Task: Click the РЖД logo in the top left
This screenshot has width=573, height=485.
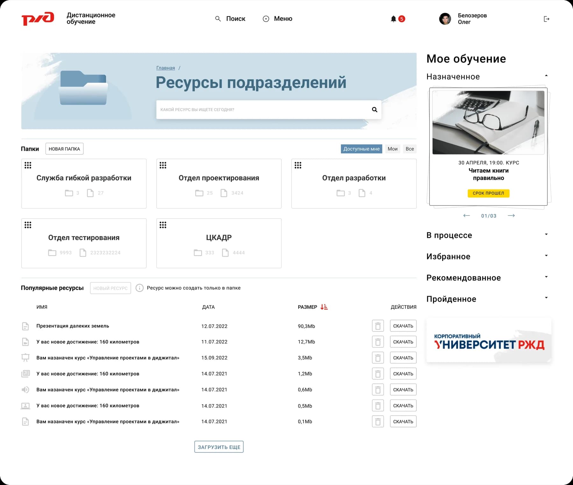Action: (38, 18)
